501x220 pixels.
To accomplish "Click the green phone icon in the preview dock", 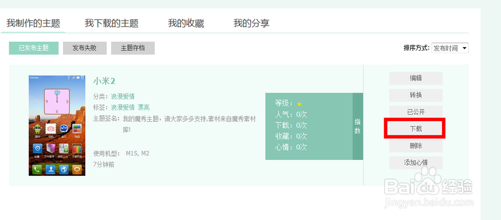I will tap(38, 170).
